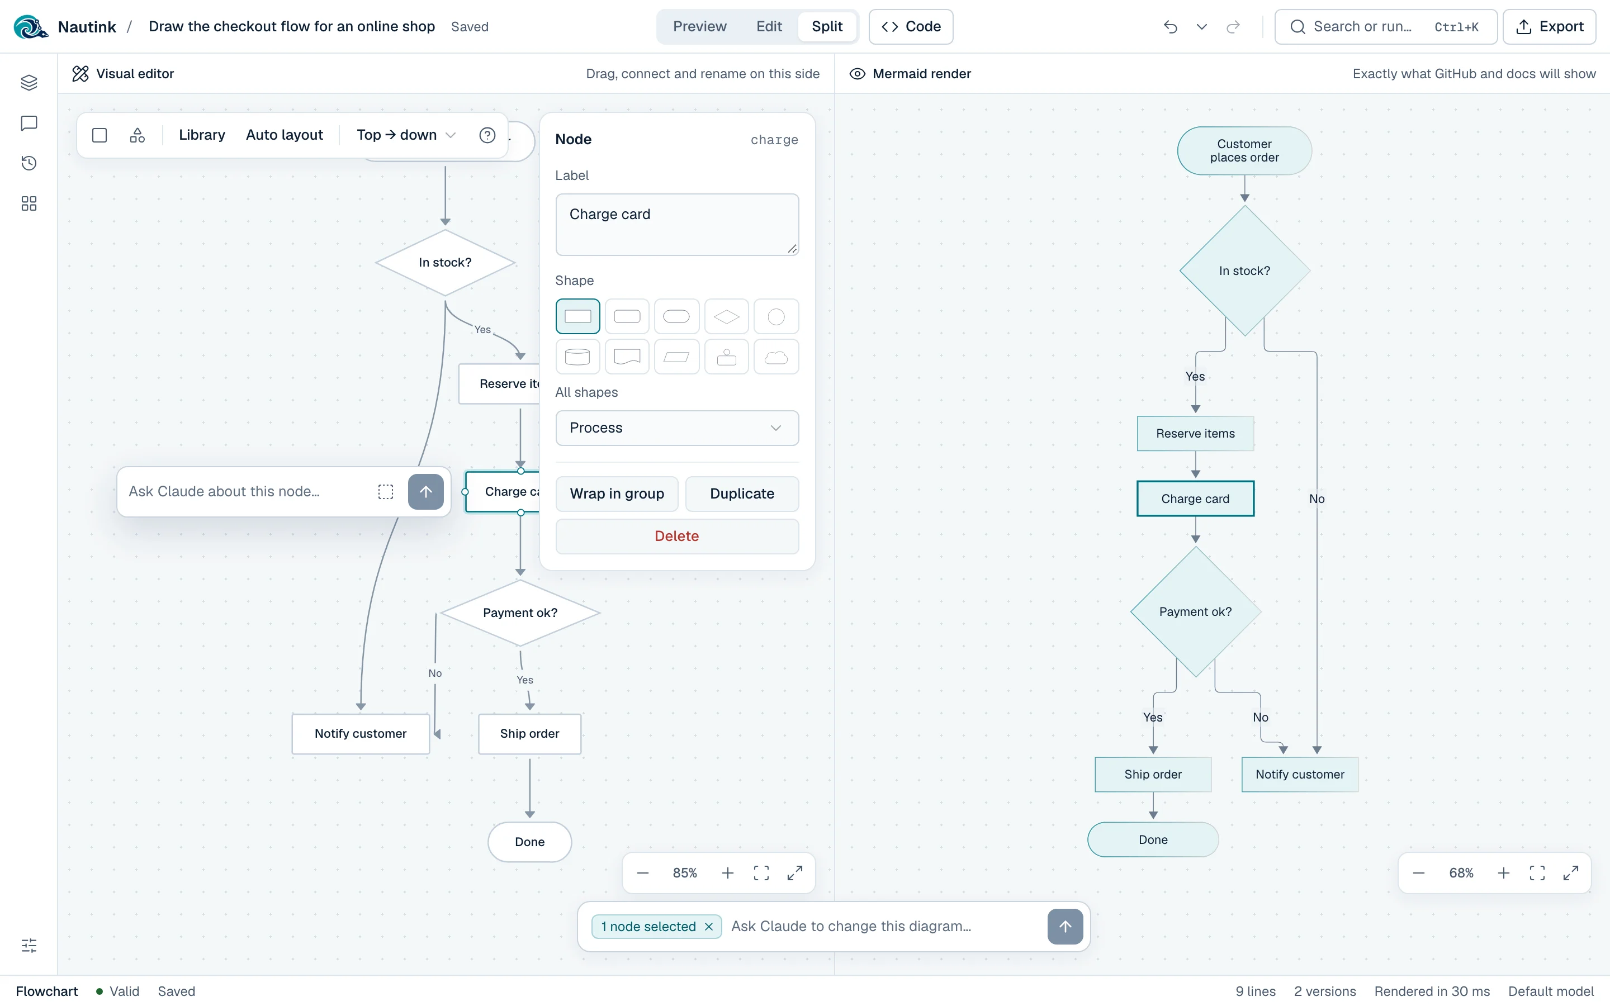This screenshot has width=1610, height=1006.
Task: Open the layers icon in left sidebar
Action: (x=29, y=83)
